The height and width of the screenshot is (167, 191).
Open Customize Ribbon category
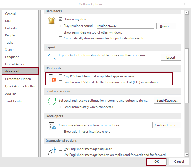(20, 79)
